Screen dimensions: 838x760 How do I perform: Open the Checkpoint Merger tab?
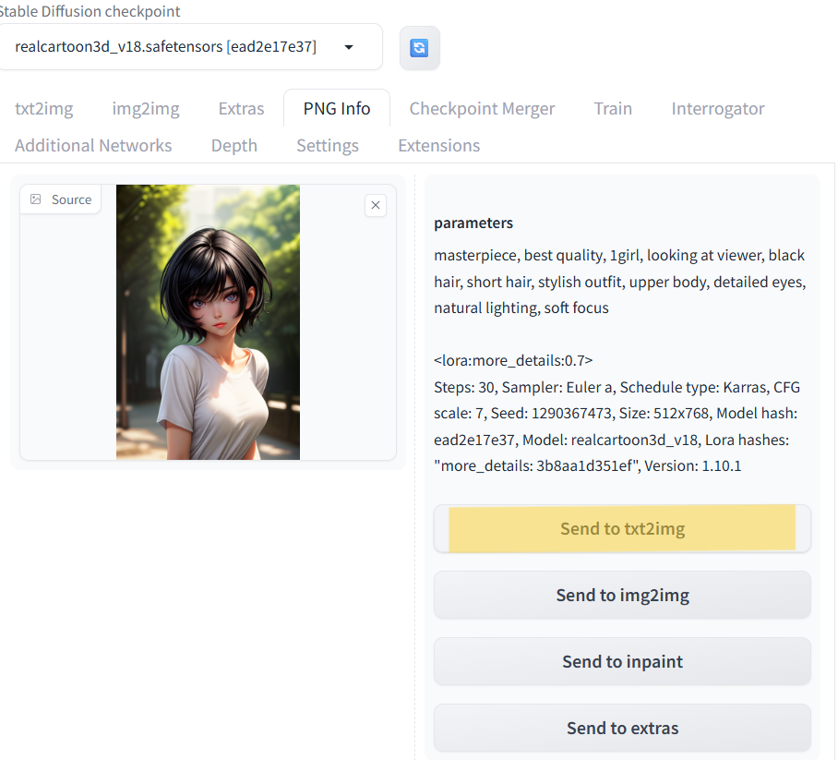pos(482,109)
